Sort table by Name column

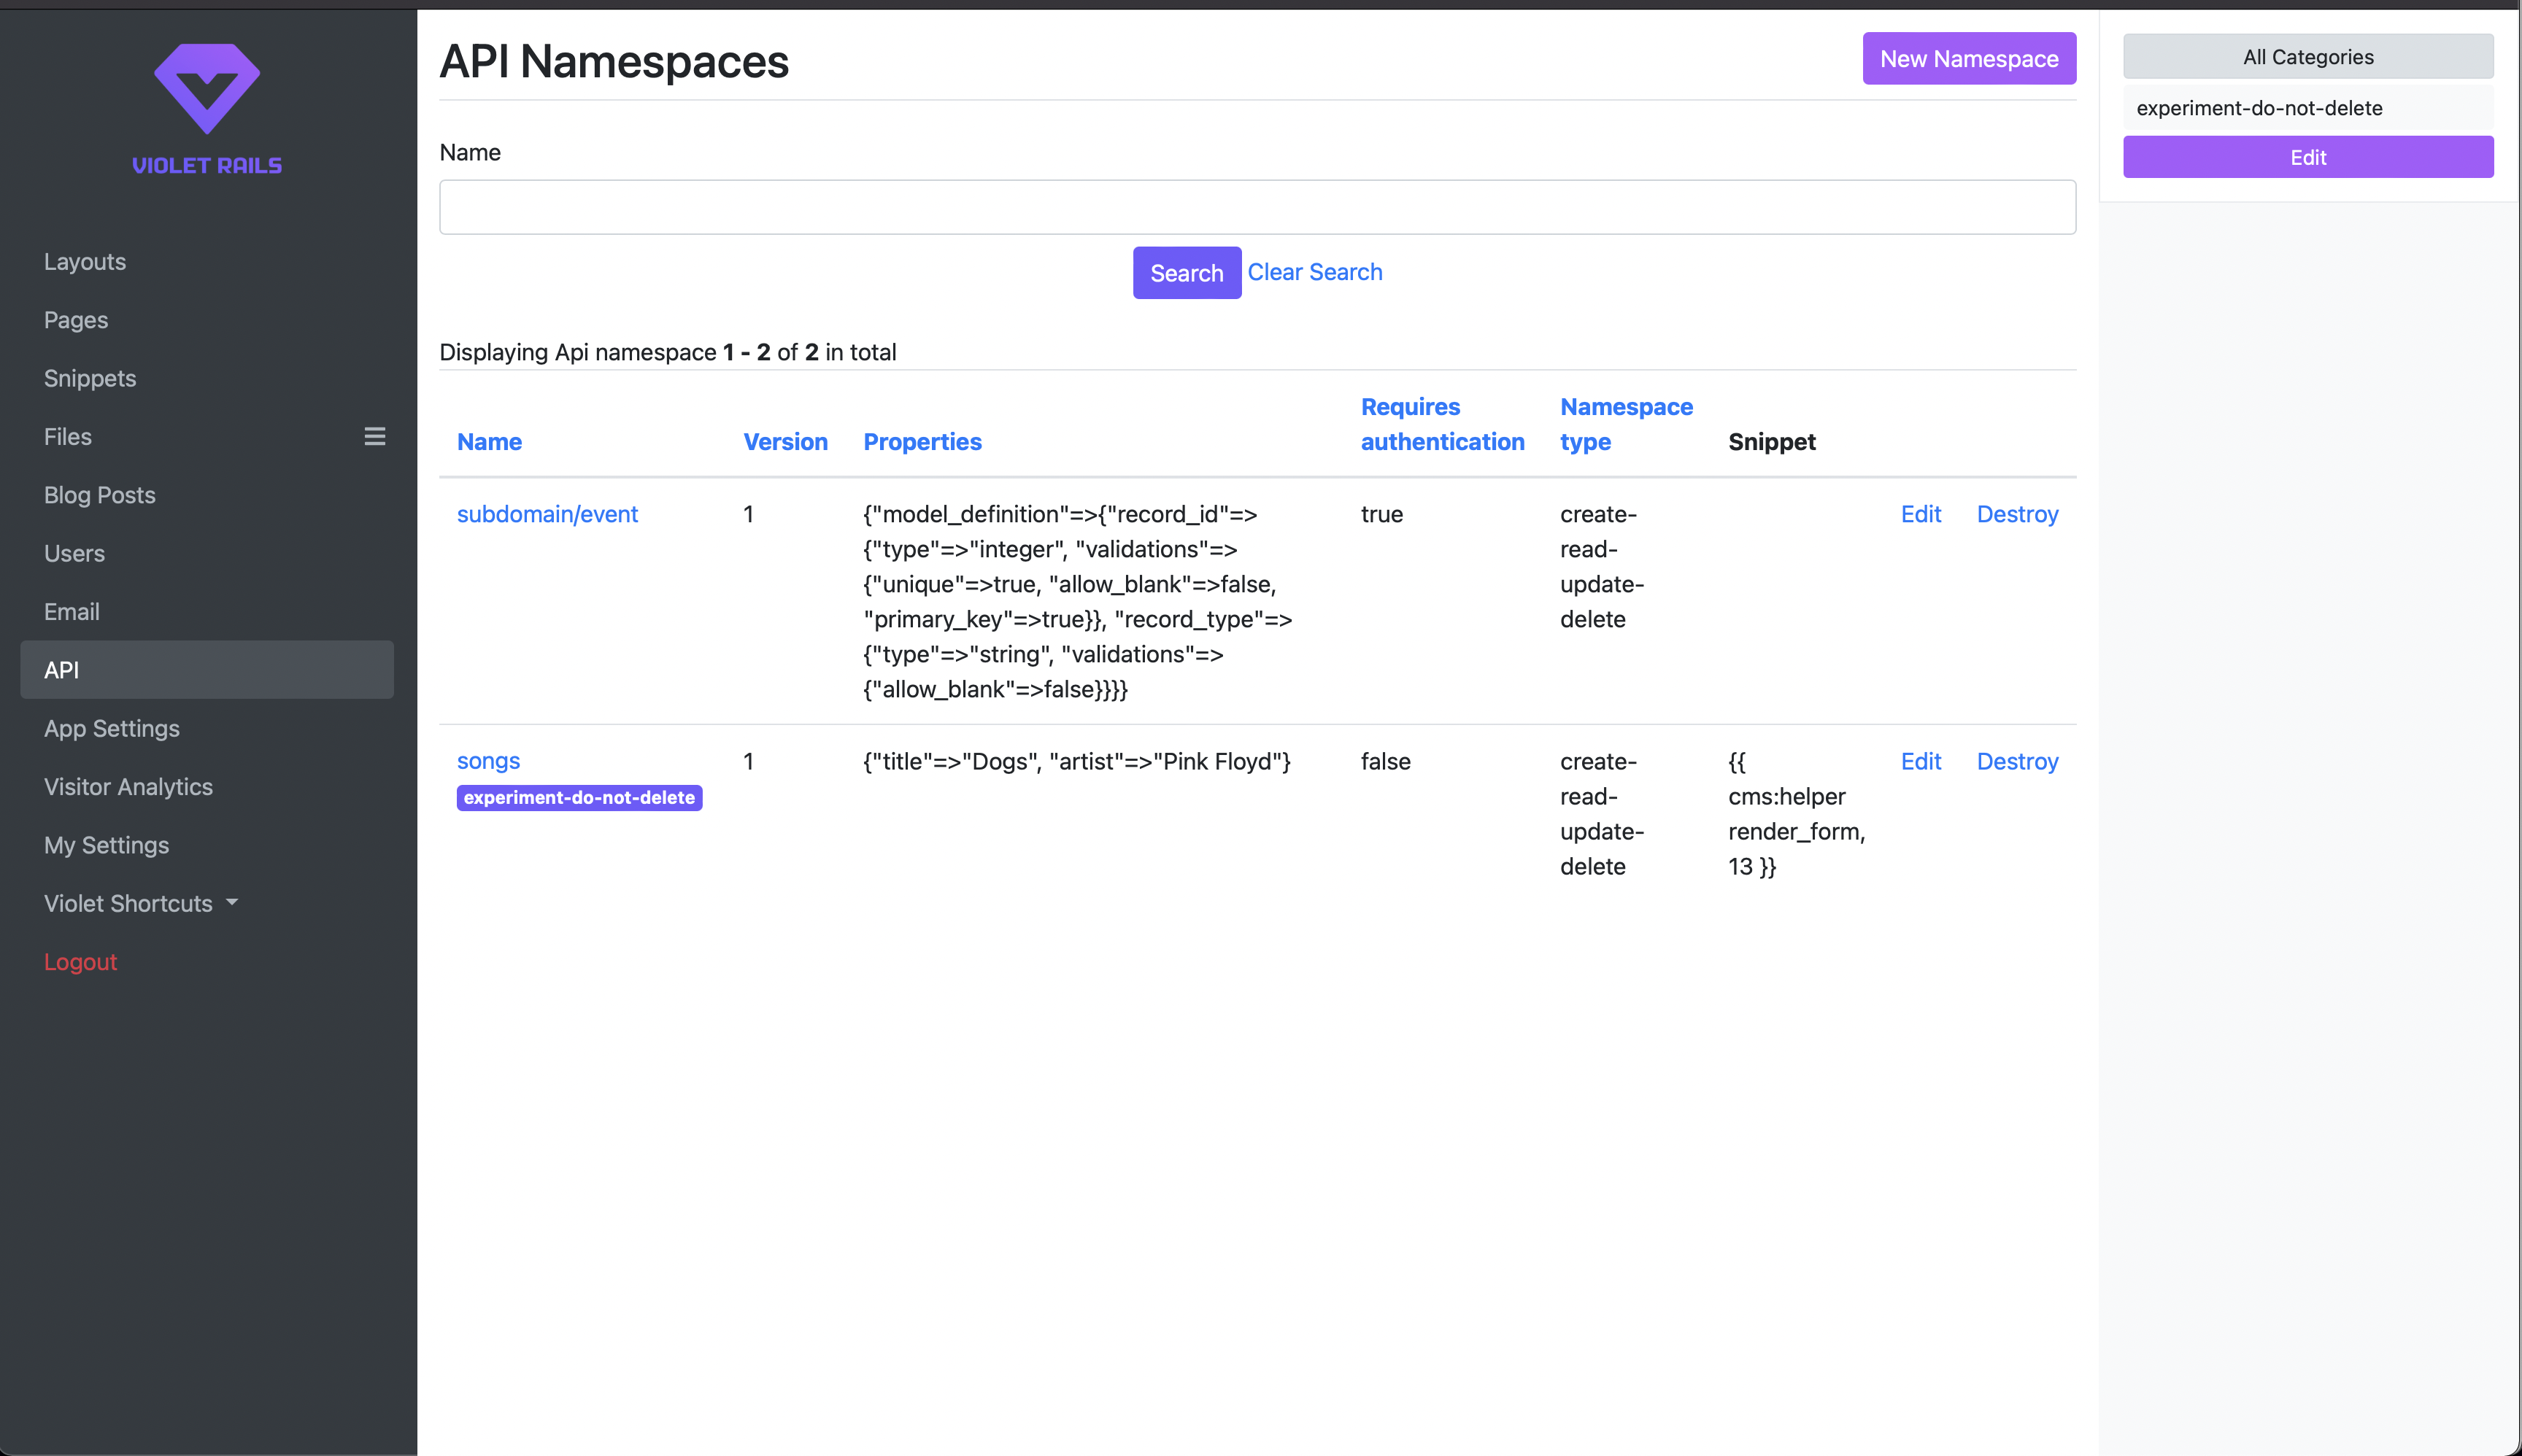coord(489,441)
